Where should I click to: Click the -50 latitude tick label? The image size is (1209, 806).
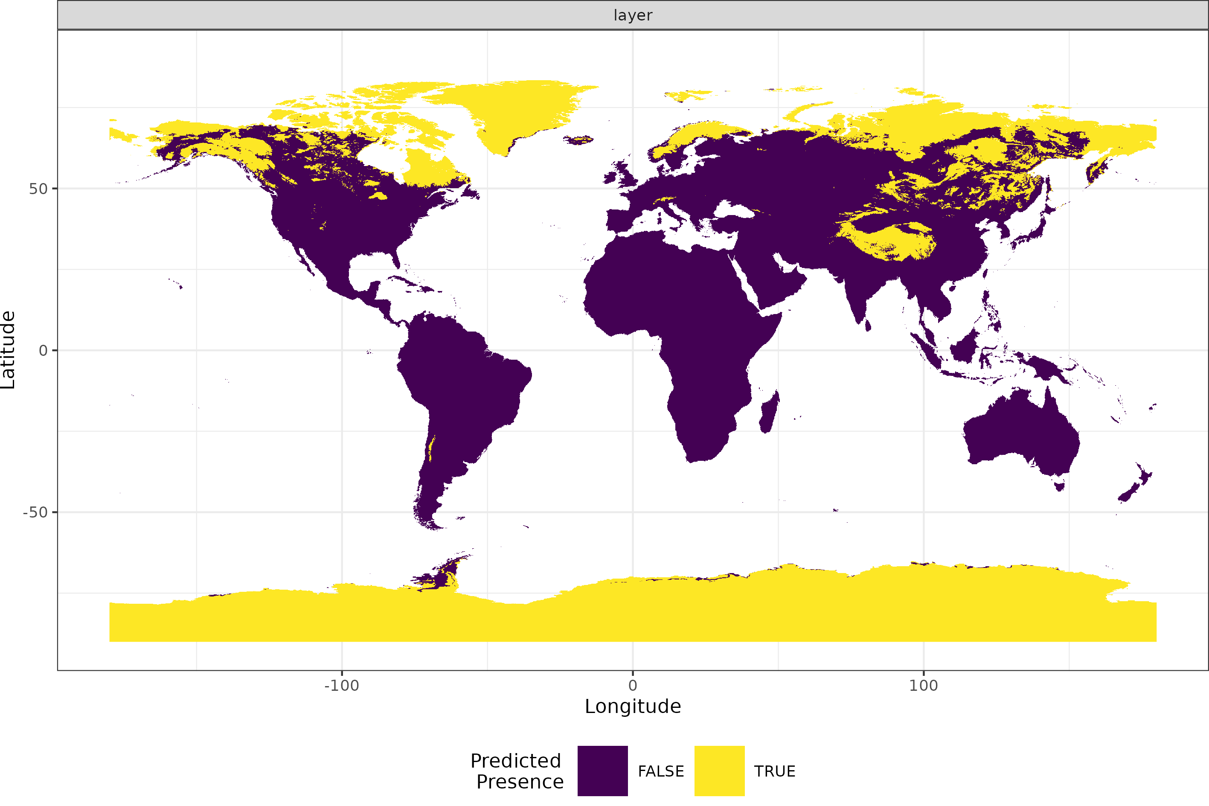coord(35,512)
